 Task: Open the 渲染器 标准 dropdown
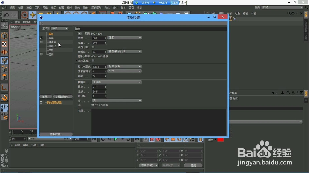coord(60,28)
